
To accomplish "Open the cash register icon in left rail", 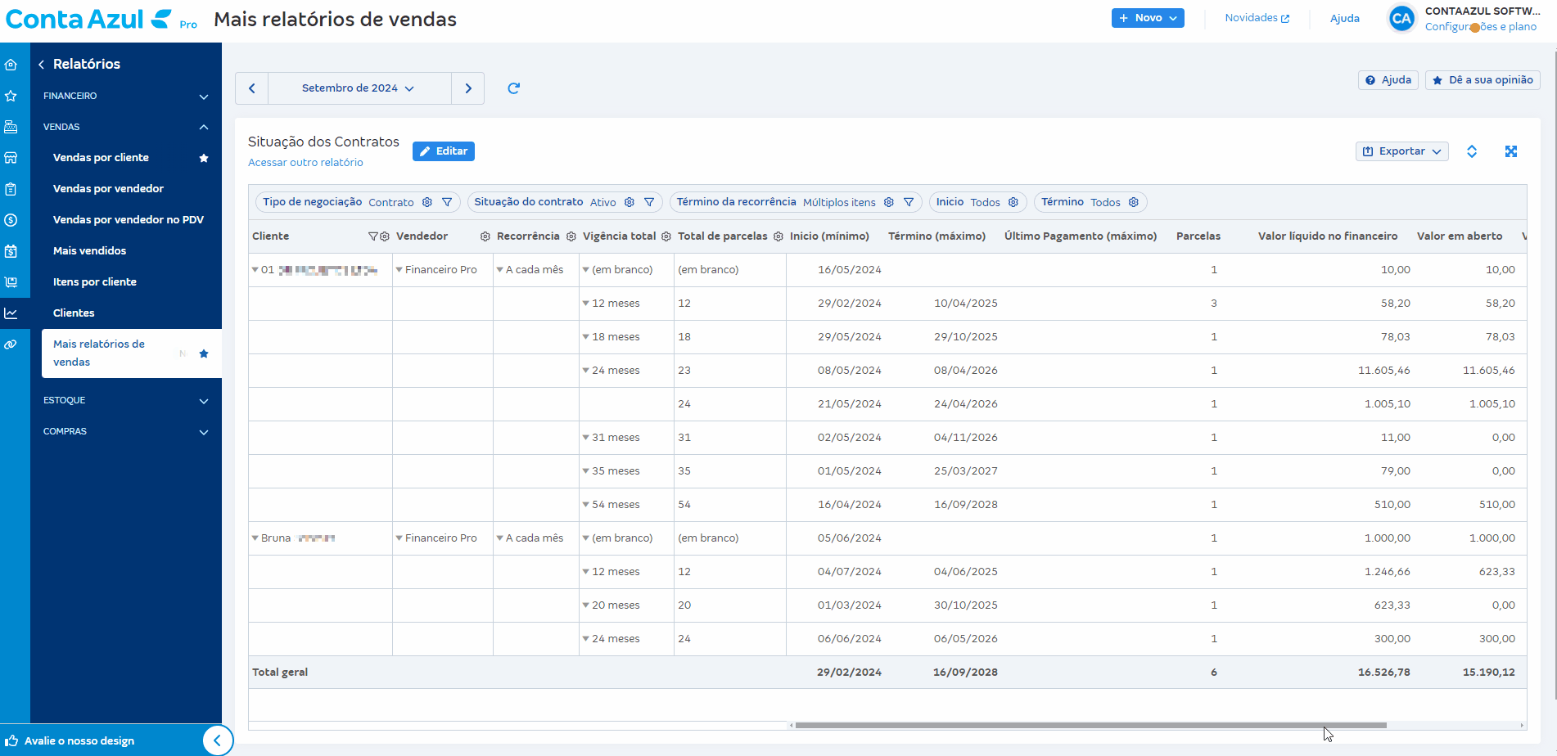I will coord(11,127).
